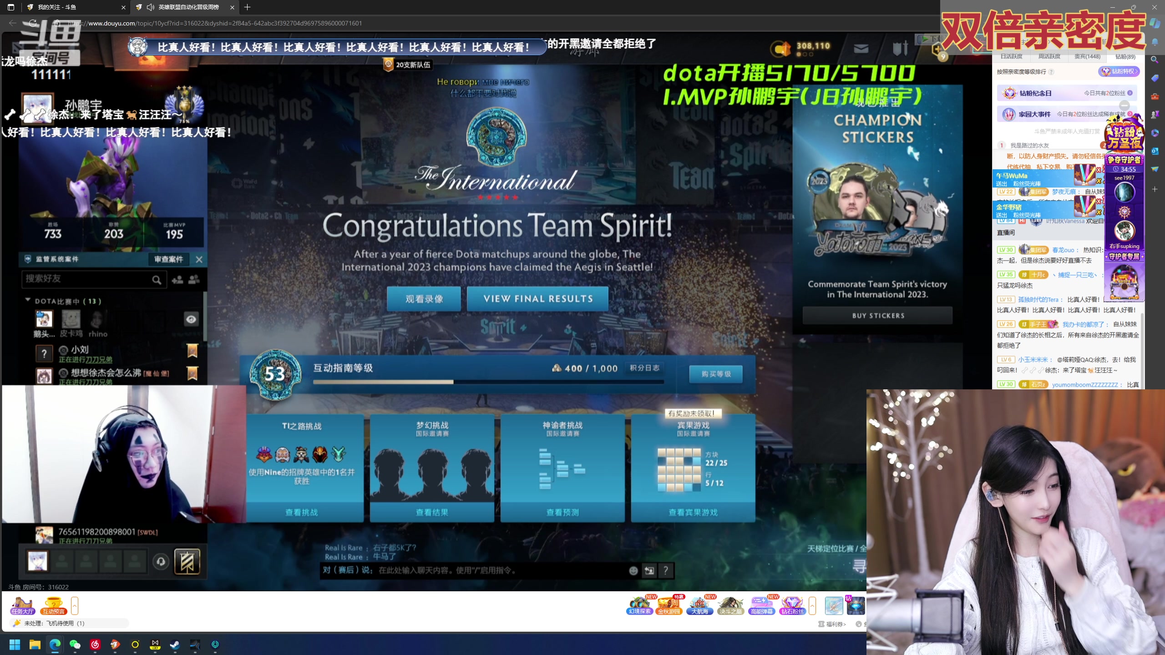Open the Edge sidebar search icon
The width and height of the screenshot is (1165, 655).
click(x=1155, y=60)
